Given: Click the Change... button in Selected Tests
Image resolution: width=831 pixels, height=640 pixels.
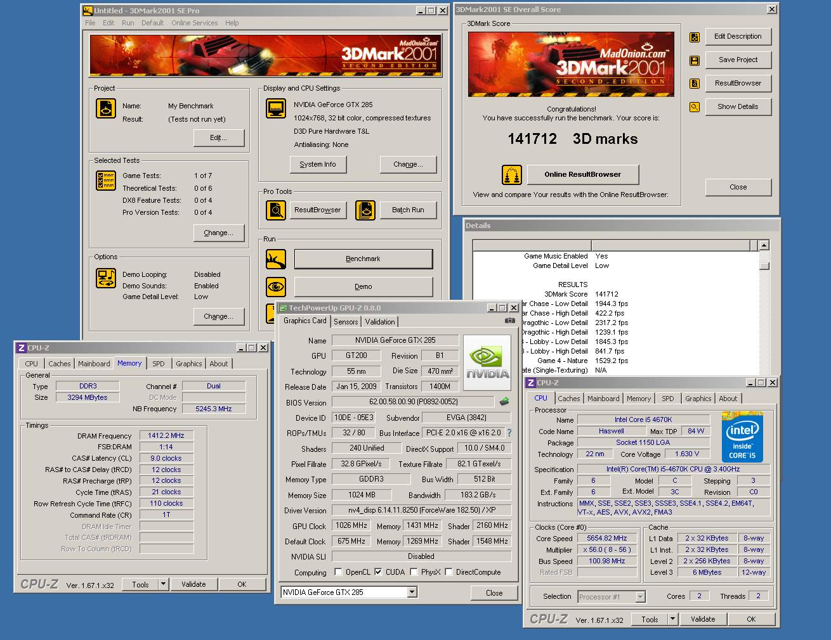Looking at the screenshot, I should click(218, 233).
